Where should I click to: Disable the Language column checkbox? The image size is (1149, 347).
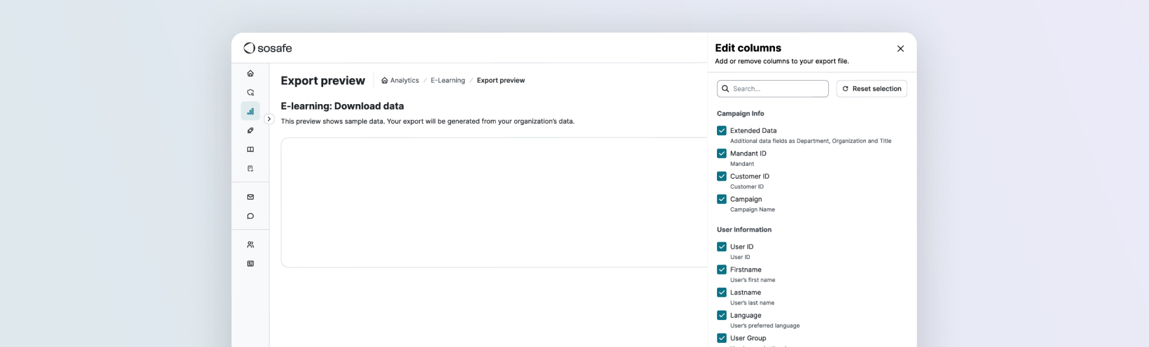coord(722,315)
